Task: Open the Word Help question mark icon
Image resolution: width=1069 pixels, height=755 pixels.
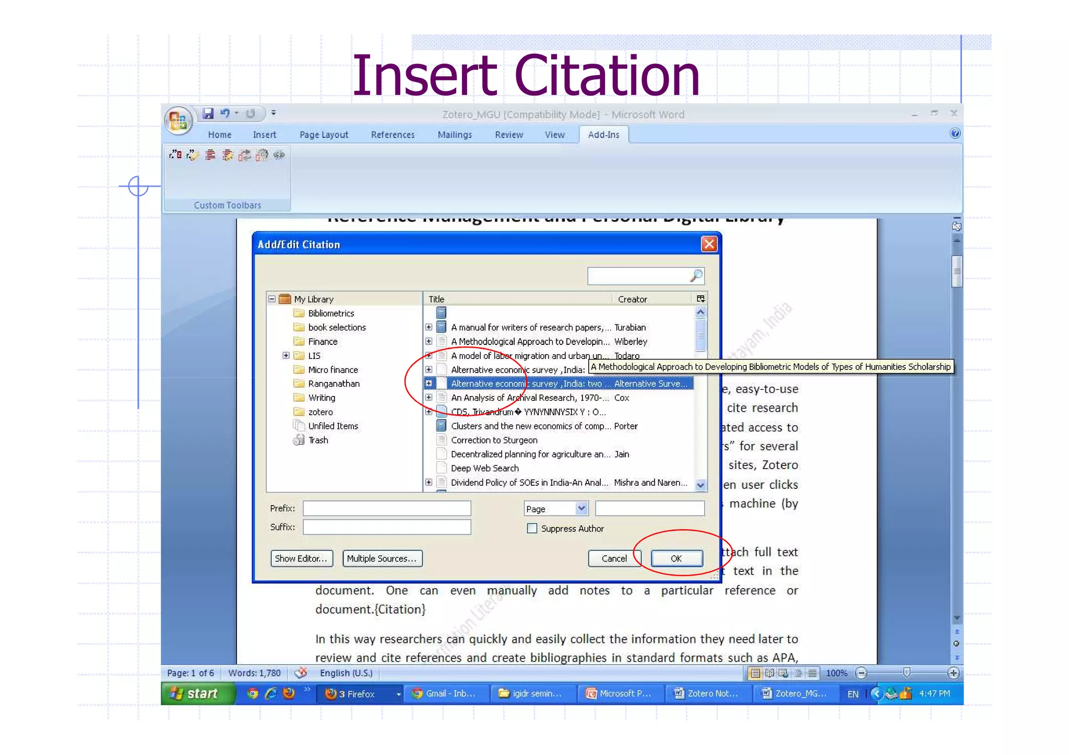Action: click(x=955, y=134)
